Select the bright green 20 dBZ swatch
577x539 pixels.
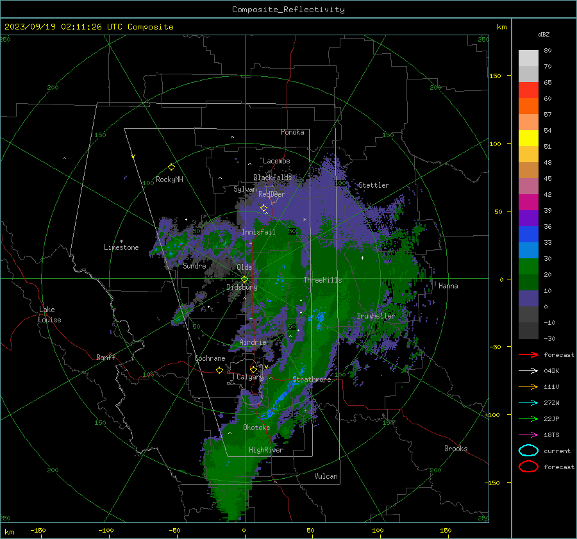point(528,266)
